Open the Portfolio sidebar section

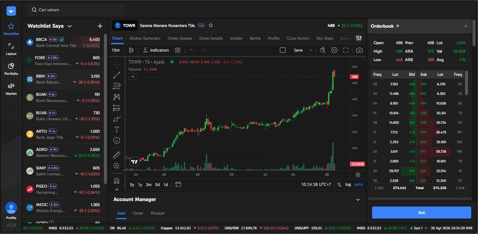tap(11, 69)
